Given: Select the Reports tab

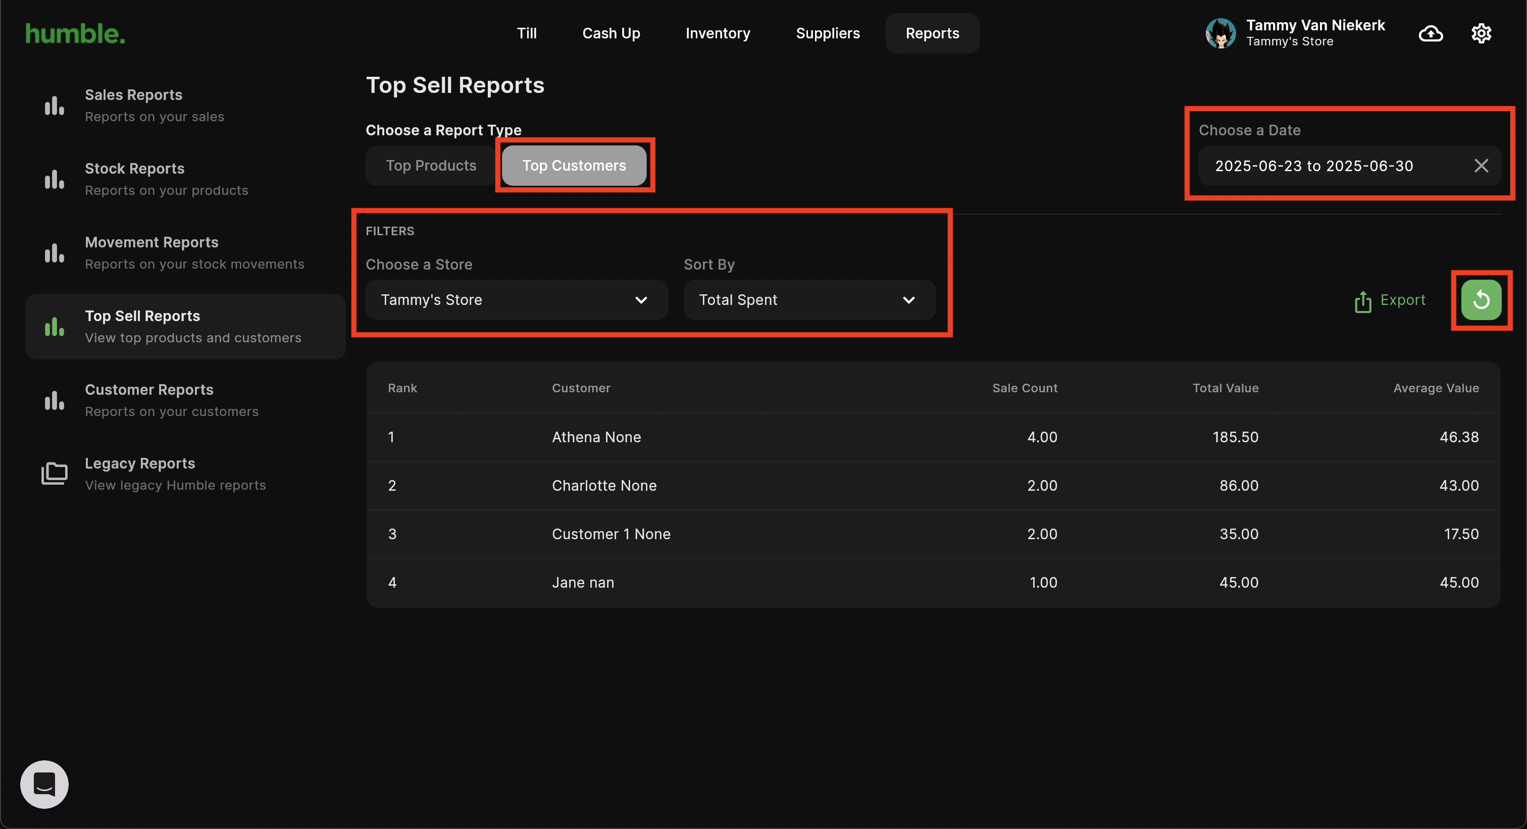Looking at the screenshot, I should [932, 34].
